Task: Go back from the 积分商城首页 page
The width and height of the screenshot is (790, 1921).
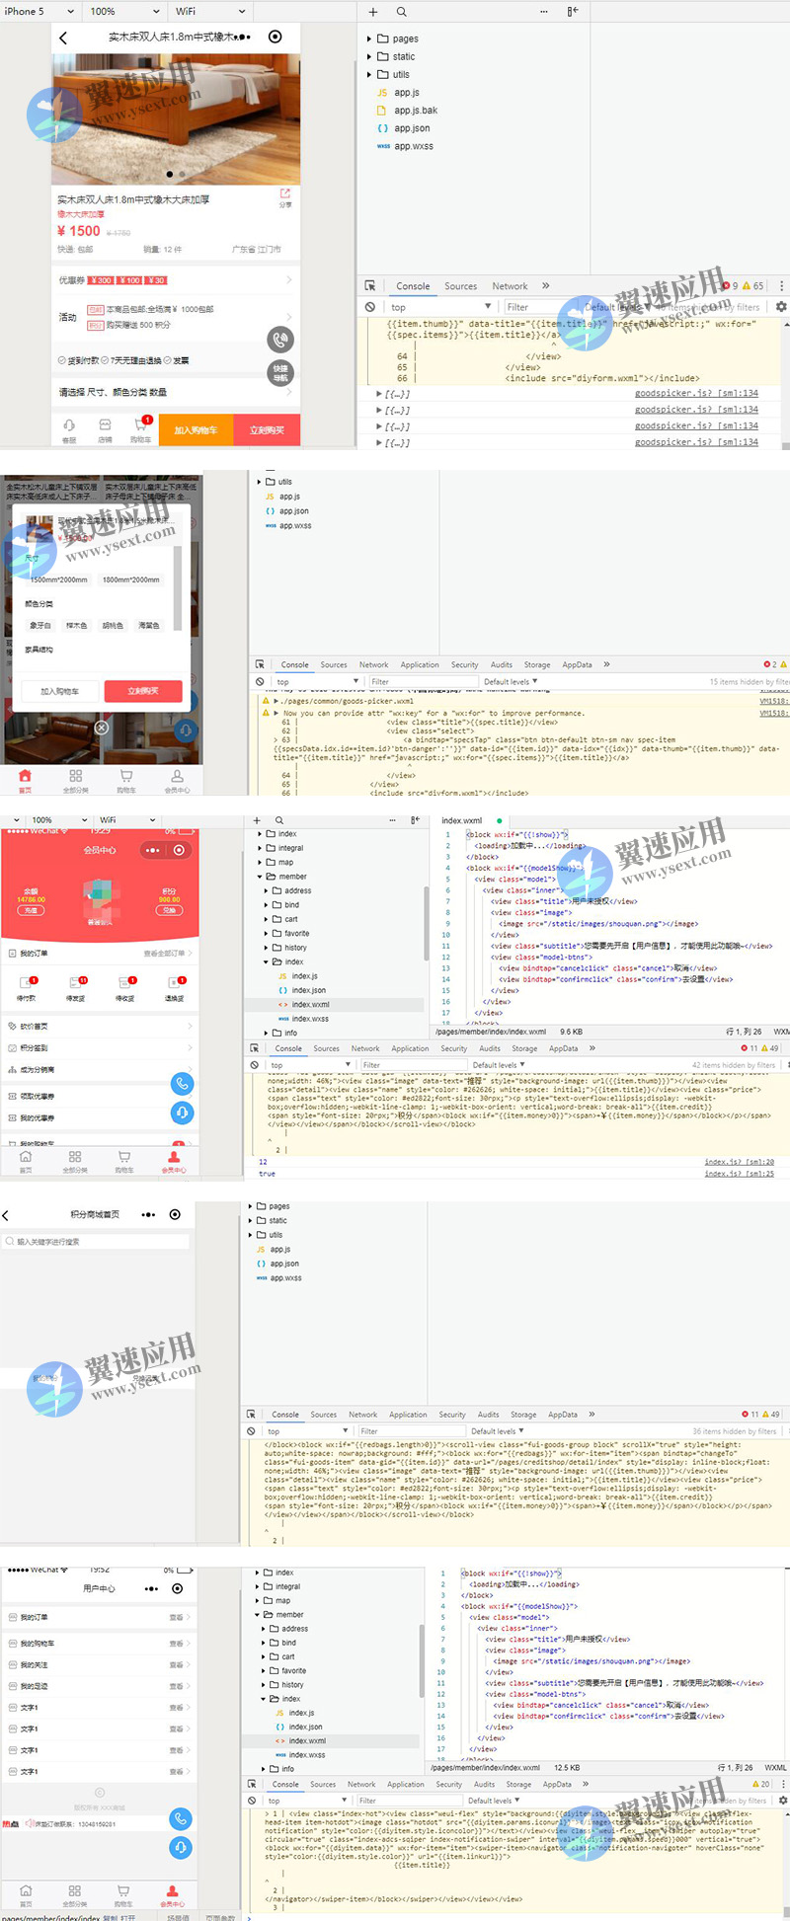Action: point(6,1215)
